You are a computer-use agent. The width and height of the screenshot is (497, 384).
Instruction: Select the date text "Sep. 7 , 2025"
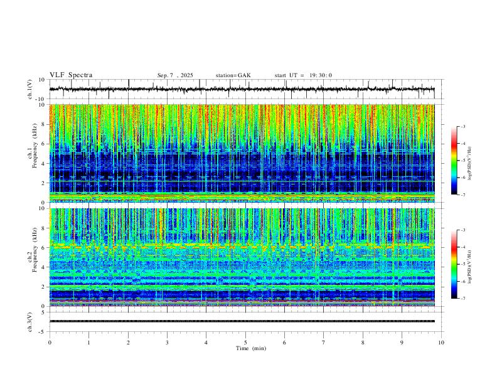175,75
